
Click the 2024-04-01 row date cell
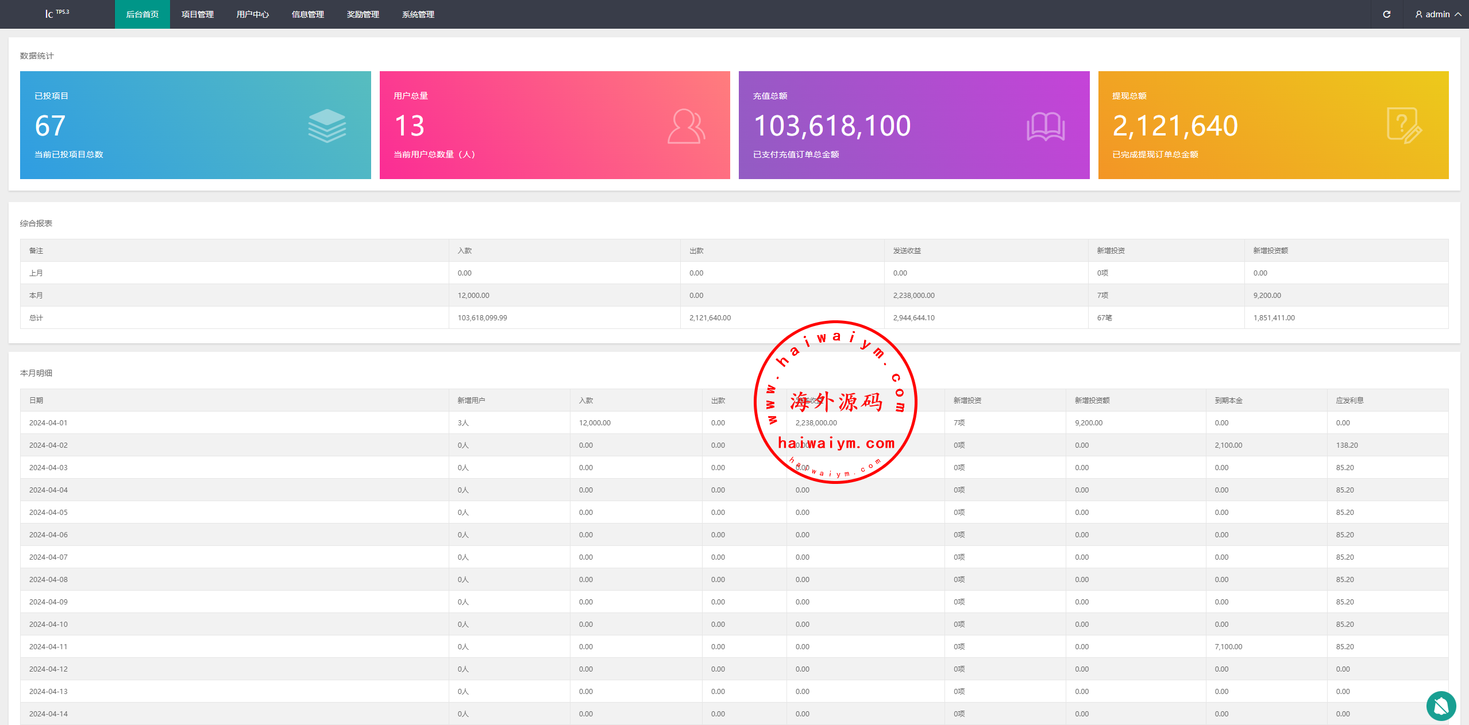click(48, 422)
